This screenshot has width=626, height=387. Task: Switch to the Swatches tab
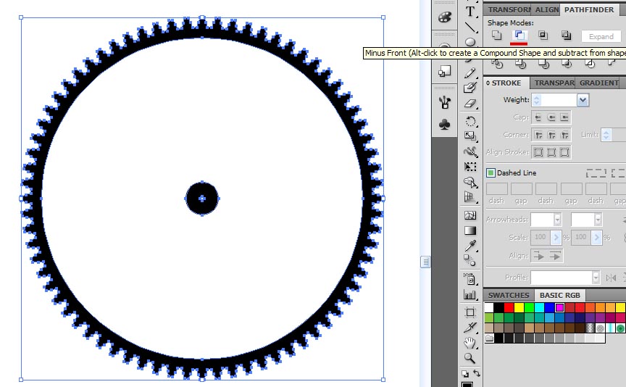(x=508, y=295)
